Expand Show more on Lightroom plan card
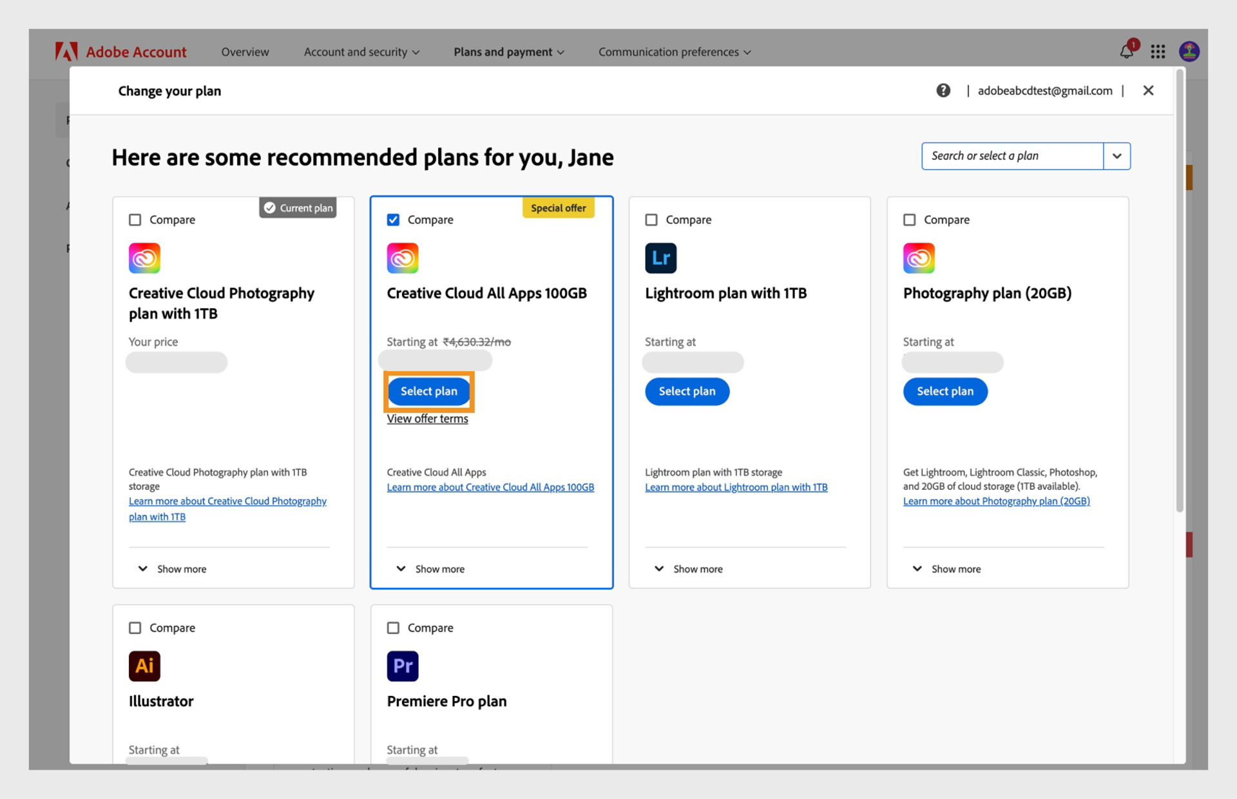 pos(689,569)
